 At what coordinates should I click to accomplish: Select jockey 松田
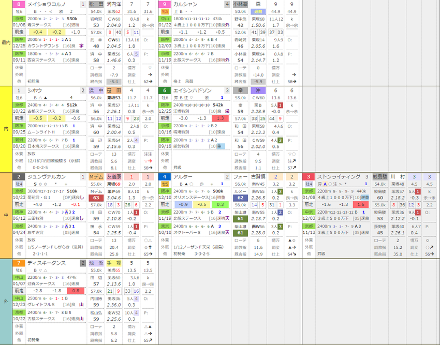(96, 4)
